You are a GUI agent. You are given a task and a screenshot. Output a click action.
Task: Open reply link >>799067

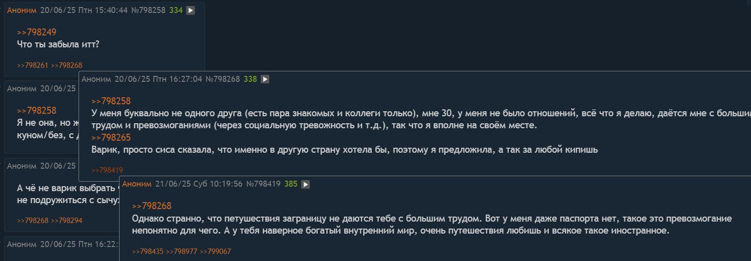(216, 252)
